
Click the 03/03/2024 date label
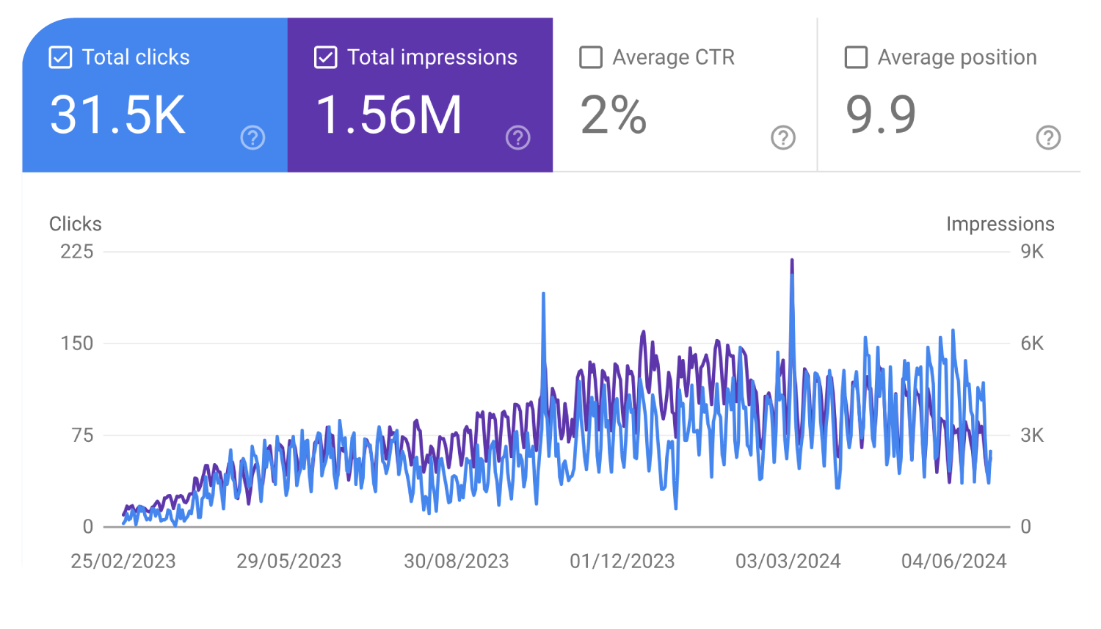(x=788, y=561)
